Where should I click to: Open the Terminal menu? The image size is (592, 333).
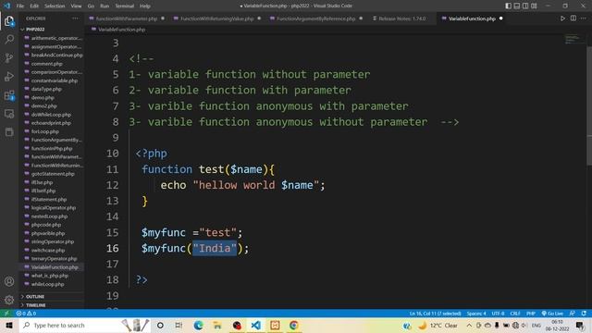pyautogui.click(x=125, y=6)
